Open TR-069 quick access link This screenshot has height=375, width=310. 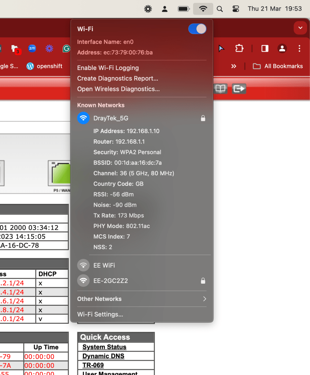click(x=93, y=365)
